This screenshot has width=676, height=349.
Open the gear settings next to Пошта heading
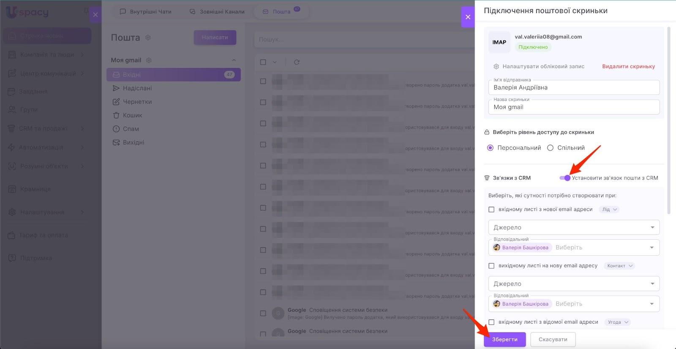click(x=148, y=38)
